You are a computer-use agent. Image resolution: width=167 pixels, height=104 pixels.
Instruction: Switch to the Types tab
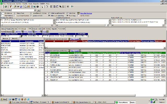(8, 29)
